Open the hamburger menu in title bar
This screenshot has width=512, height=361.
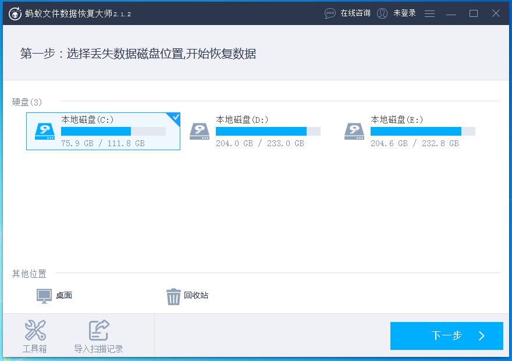pyautogui.click(x=429, y=13)
